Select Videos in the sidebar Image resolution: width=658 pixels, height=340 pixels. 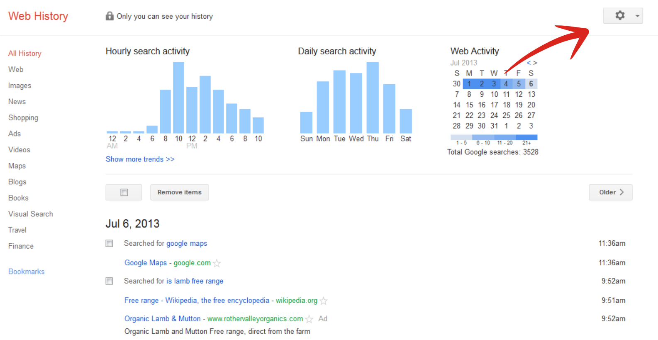point(19,150)
